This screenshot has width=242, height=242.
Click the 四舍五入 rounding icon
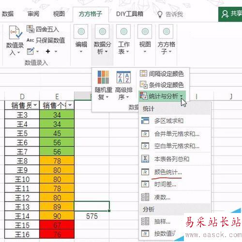click(x=30, y=29)
